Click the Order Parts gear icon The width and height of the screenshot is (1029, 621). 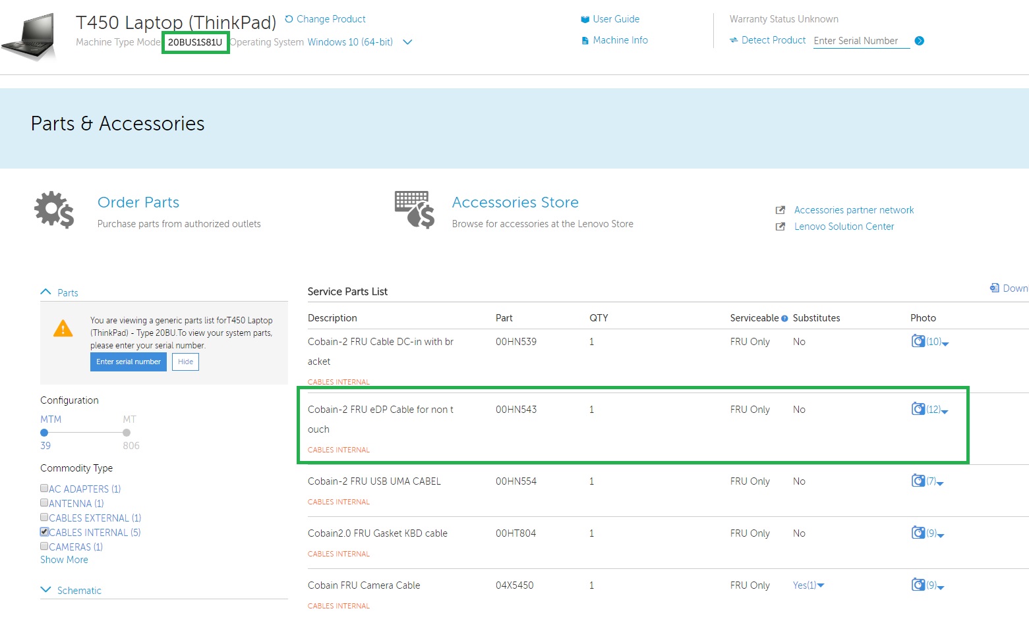54,210
